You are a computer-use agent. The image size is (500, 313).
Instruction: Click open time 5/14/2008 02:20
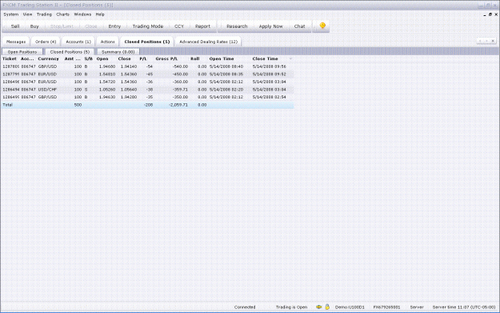pos(226,90)
